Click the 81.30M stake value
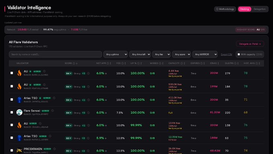Image resolution: width=273 pixels, height=154 pixels. (x=215, y=112)
